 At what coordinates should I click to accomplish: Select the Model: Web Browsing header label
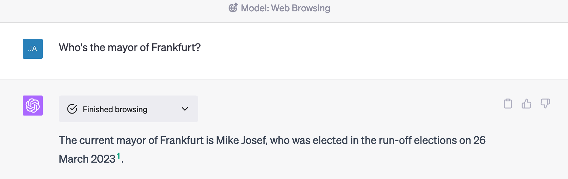point(285,8)
